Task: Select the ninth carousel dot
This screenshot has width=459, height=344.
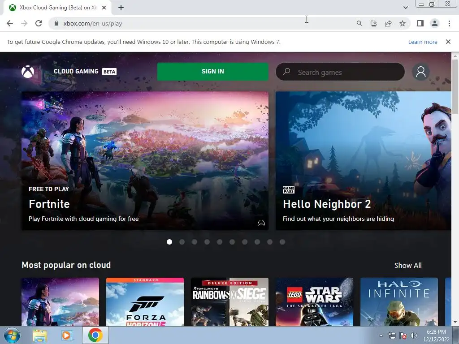Action: pos(270,242)
